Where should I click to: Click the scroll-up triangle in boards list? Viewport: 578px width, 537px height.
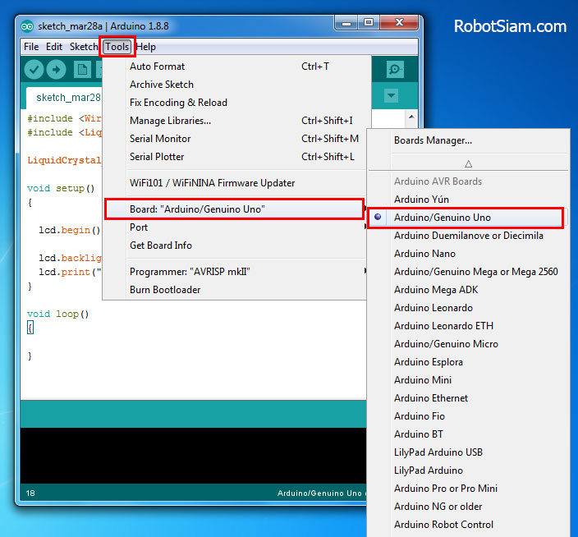tap(468, 163)
